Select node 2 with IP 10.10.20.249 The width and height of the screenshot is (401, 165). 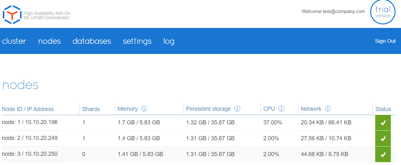point(30,138)
